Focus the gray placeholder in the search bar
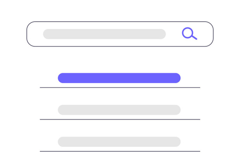Viewport: 234px width, 156px height. click(x=104, y=34)
